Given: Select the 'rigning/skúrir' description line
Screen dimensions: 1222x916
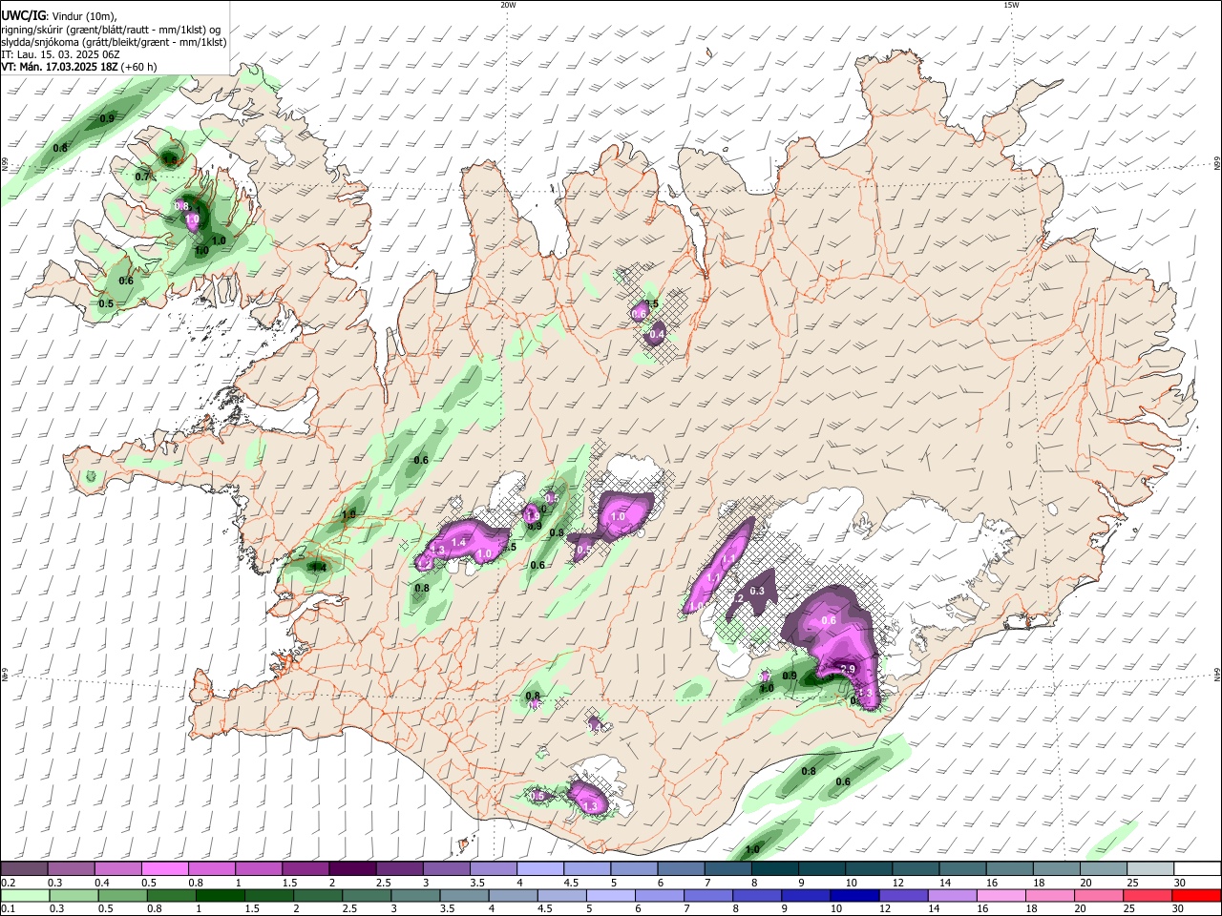Looking at the screenshot, I should pyautogui.click(x=111, y=29).
